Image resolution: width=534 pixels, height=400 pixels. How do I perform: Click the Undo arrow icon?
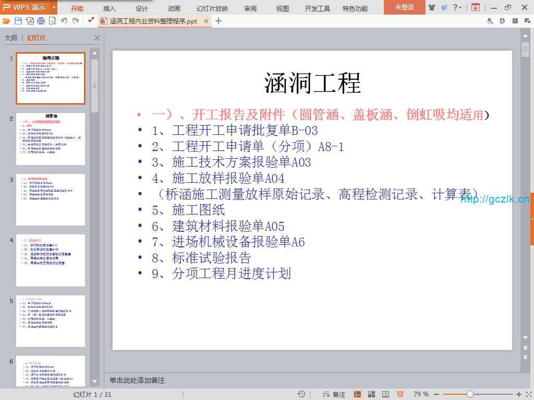pyautogui.click(x=64, y=21)
